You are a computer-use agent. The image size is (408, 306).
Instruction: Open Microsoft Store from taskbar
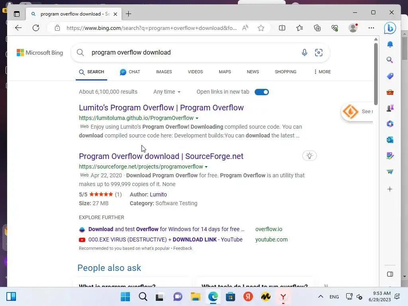click(230, 296)
